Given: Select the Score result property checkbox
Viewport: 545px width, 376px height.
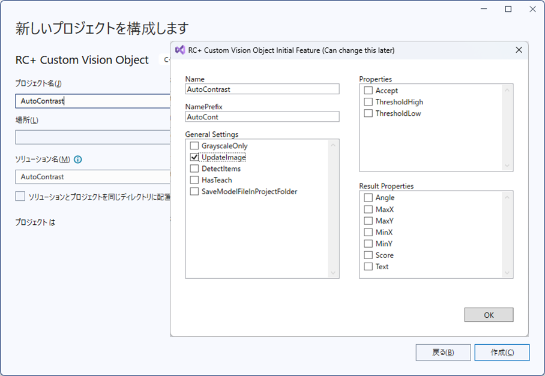Looking at the screenshot, I should click(369, 255).
